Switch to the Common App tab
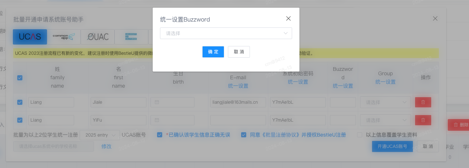Viewport: 469px width, 168px height. (x=64, y=37)
